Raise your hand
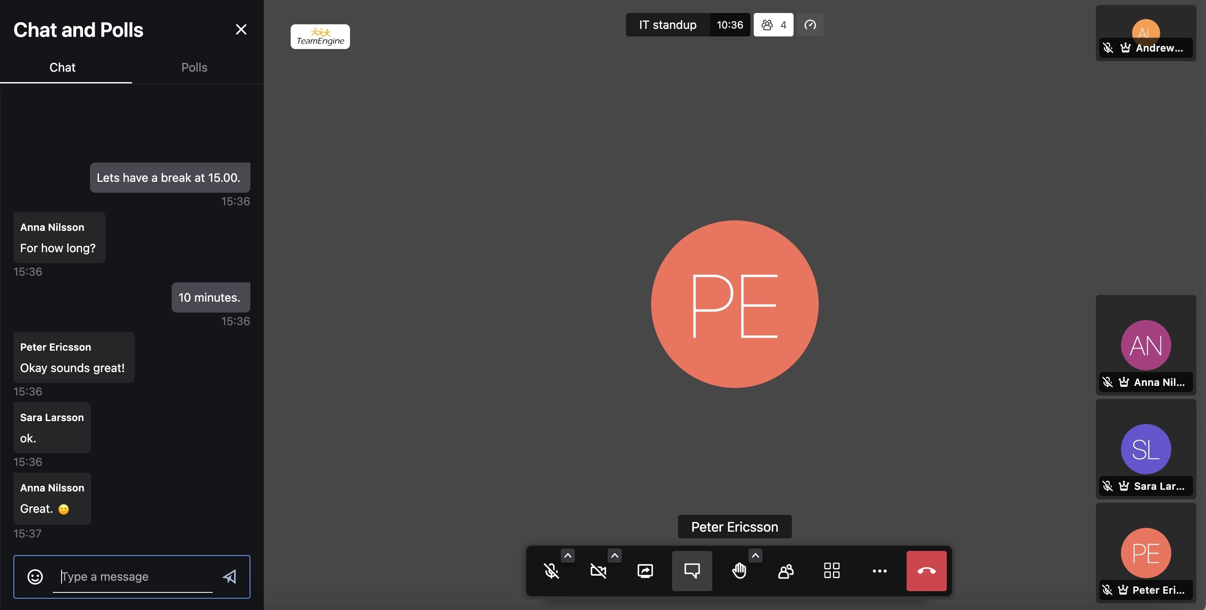1206x610 pixels. pyautogui.click(x=739, y=571)
